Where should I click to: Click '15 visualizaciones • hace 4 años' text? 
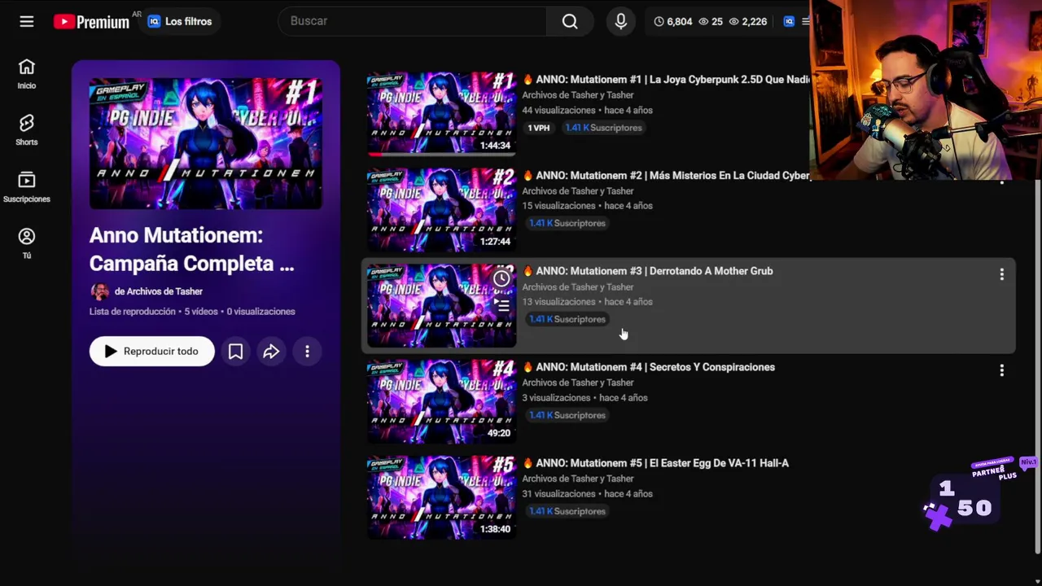588,207
